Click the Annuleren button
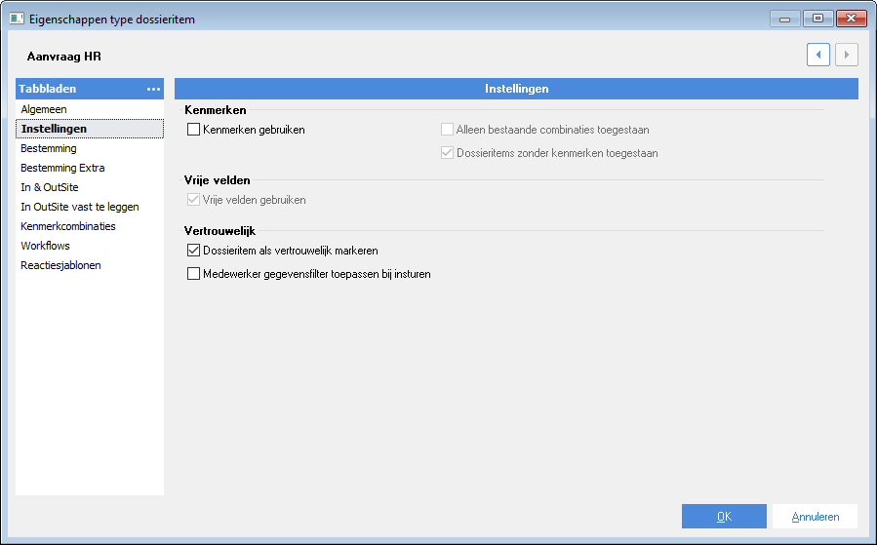877x545 pixels. click(x=815, y=517)
